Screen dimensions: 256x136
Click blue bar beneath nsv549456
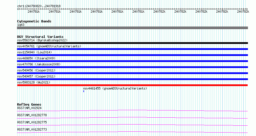click(x=132, y=73)
